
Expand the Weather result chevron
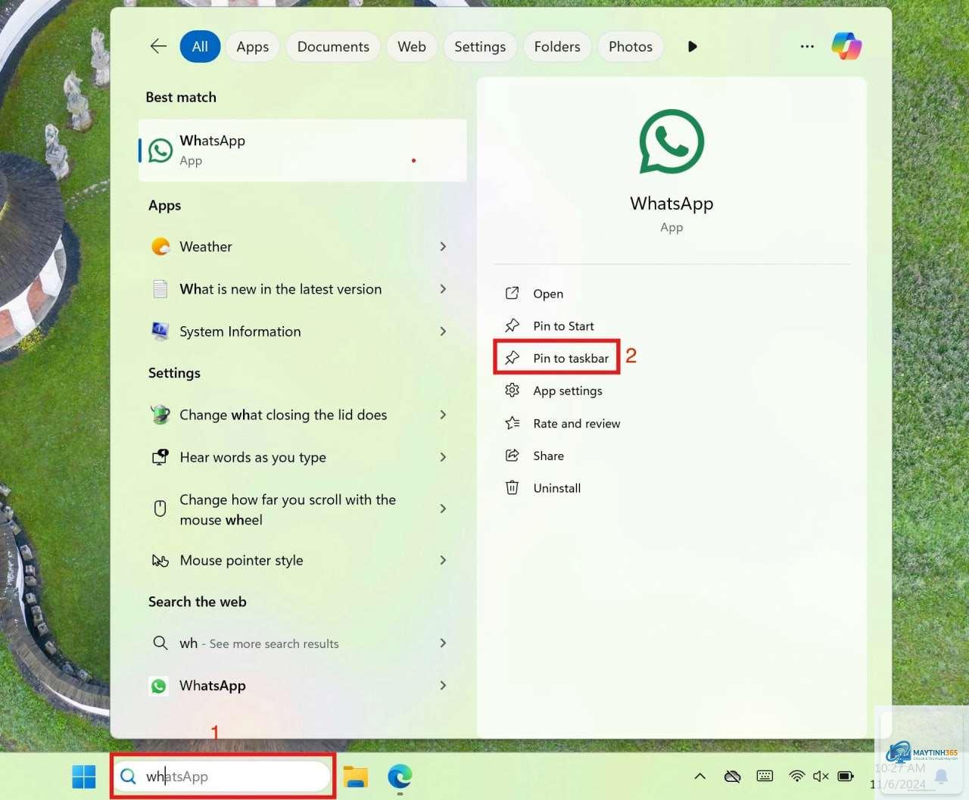[444, 247]
